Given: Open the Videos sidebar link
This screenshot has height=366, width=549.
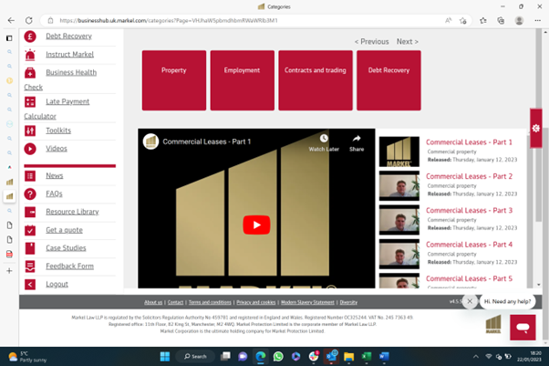Looking at the screenshot, I should [57, 149].
